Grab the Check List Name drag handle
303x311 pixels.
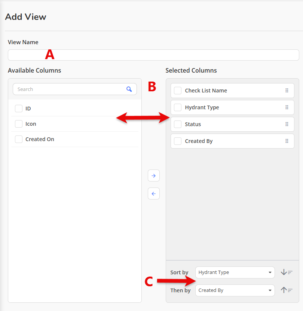(287, 91)
